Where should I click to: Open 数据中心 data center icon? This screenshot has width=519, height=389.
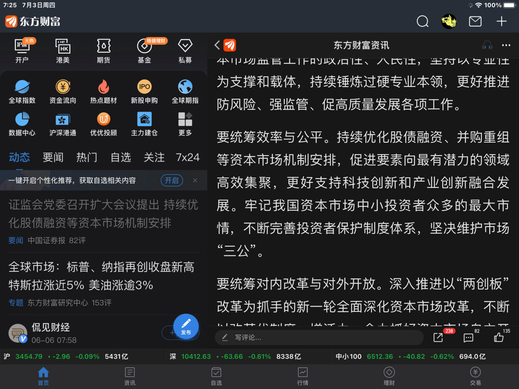tap(22, 124)
